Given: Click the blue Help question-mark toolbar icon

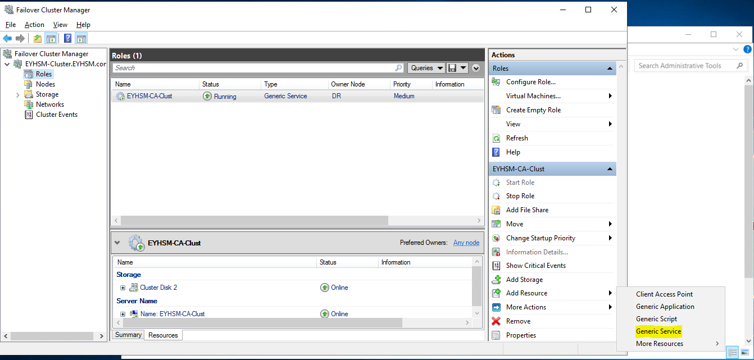Looking at the screenshot, I should coord(68,38).
